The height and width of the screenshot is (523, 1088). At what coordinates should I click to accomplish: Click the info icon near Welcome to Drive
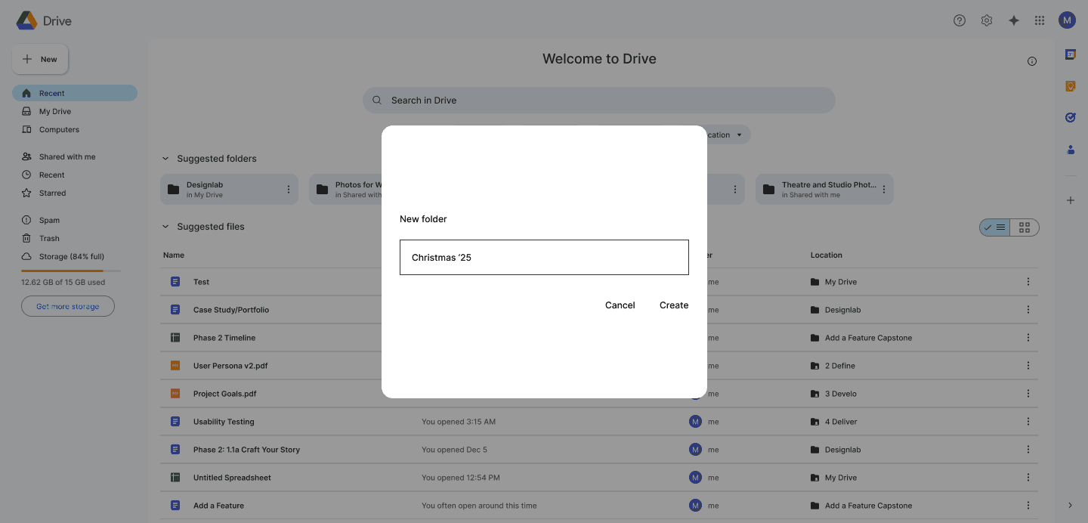tap(1032, 61)
